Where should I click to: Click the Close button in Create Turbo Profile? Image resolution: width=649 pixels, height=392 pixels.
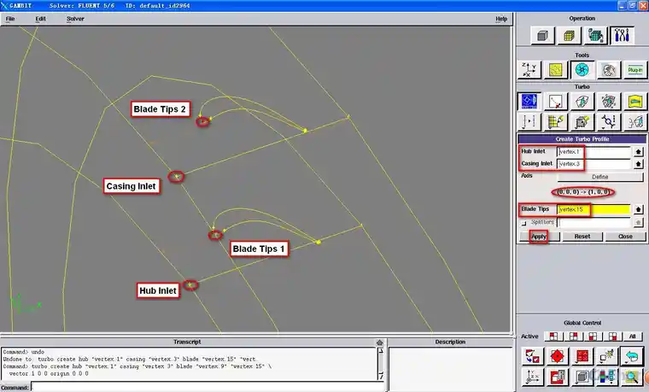(625, 237)
